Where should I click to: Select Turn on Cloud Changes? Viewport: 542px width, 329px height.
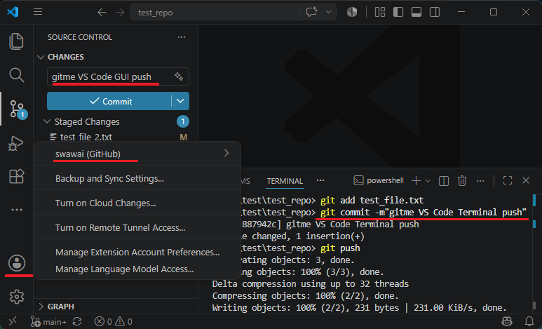(137, 203)
